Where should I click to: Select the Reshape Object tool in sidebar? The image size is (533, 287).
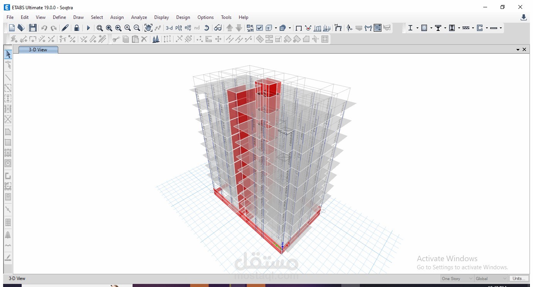click(x=8, y=65)
